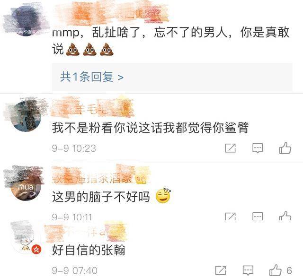Share the 9-9 10:23 comment
Screen dimensions: 303x278
click(x=231, y=148)
